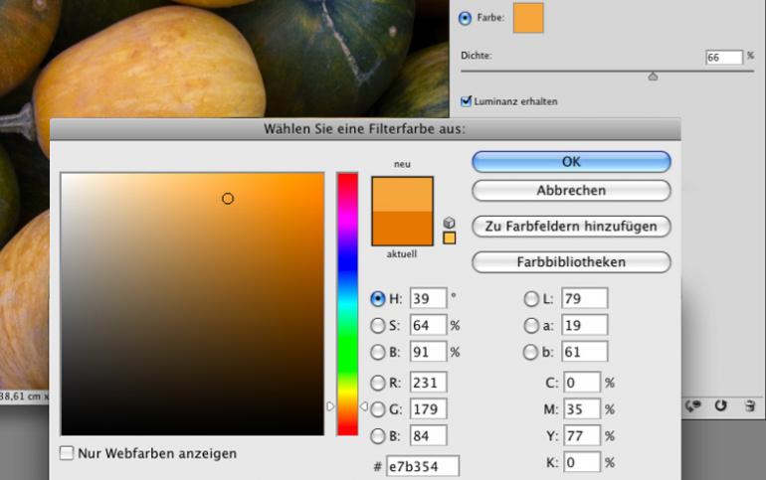Viewport: 766px width, 480px height.
Task: Uncheck the Luminanz erhalten checkbox
Action: [x=466, y=101]
